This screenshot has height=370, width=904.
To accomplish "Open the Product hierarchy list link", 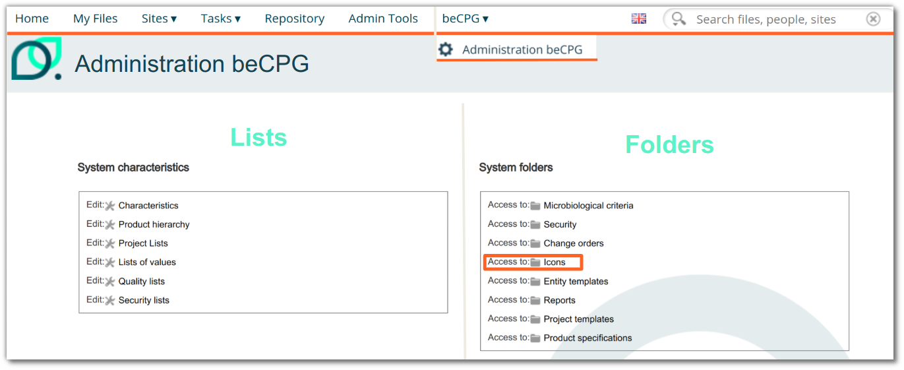I will (x=154, y=225).
